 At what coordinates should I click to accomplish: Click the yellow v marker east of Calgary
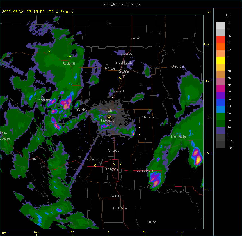pos(120,164)
